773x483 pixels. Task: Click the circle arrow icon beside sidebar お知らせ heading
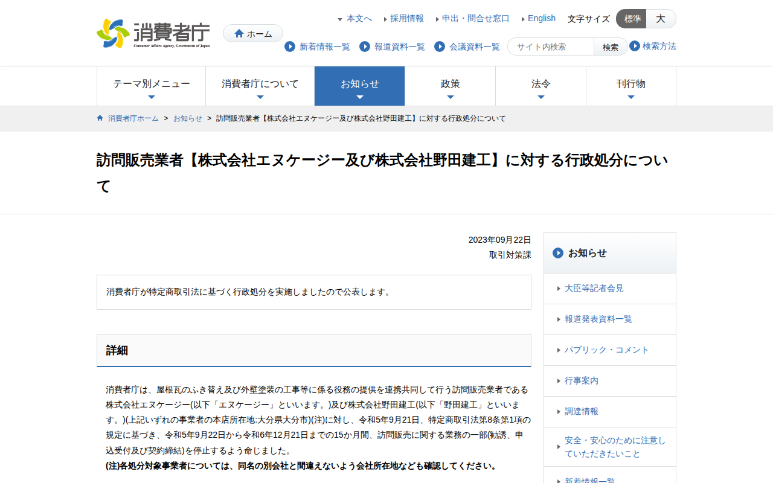pyautogui.click(x=558, y=253)
